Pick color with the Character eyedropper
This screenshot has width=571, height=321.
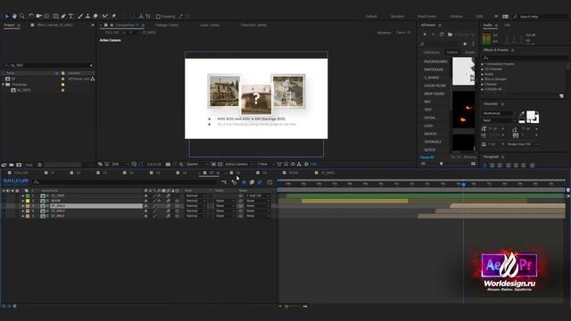click(522, 114)
